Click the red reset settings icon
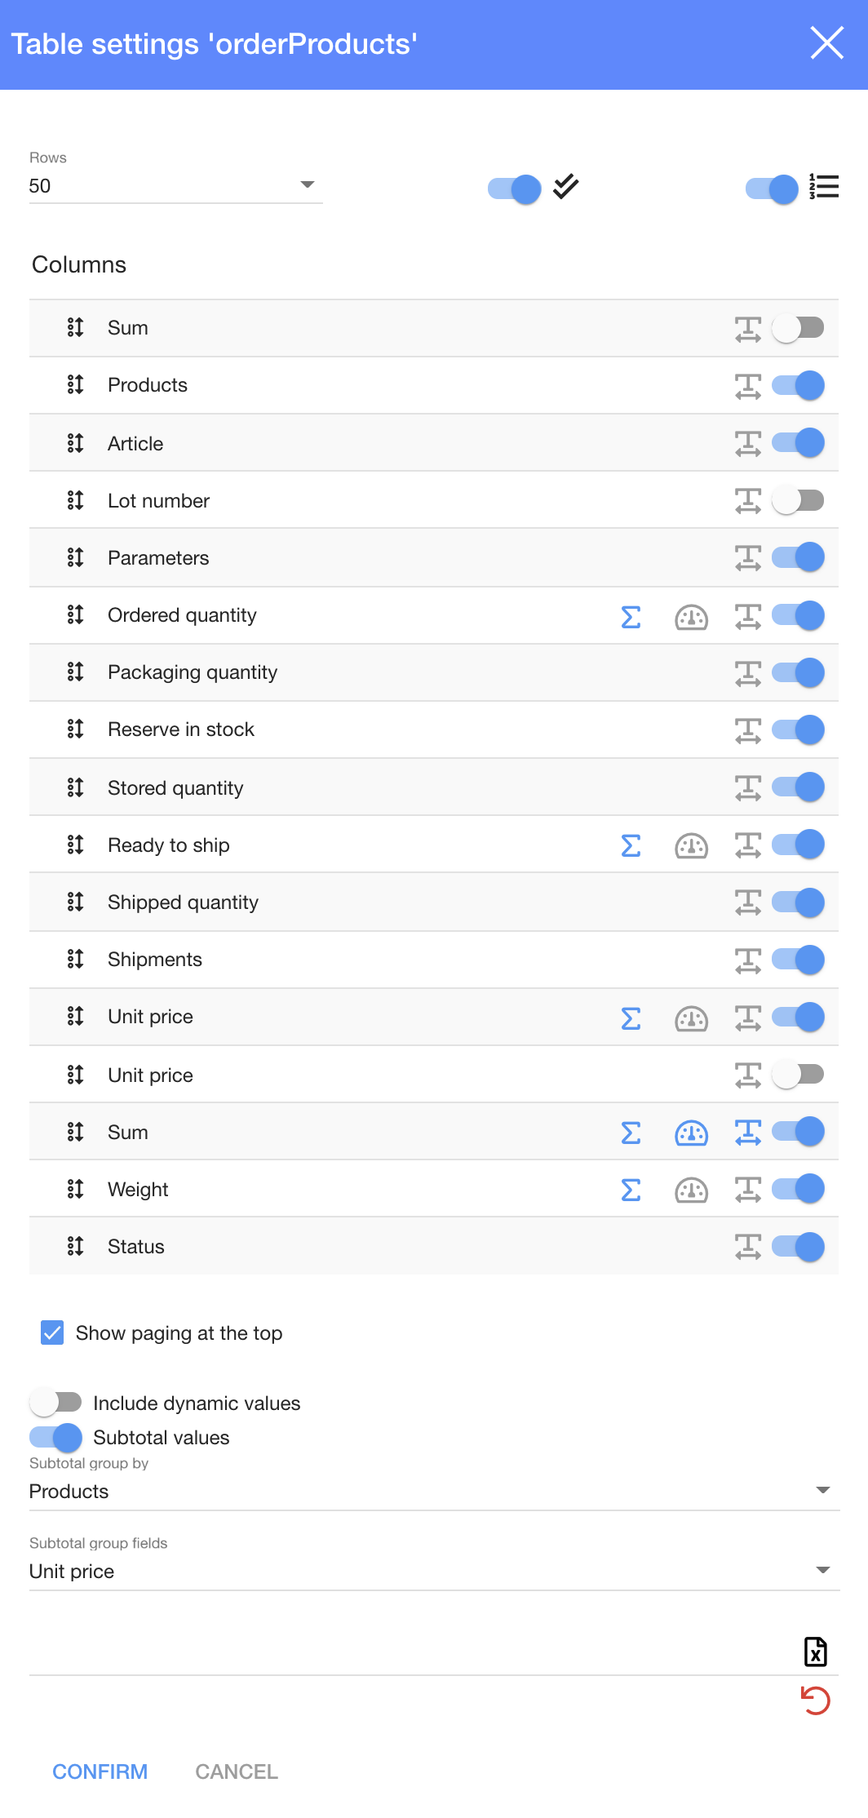This screenshot has height=1818, width=868. [815, 1700]
